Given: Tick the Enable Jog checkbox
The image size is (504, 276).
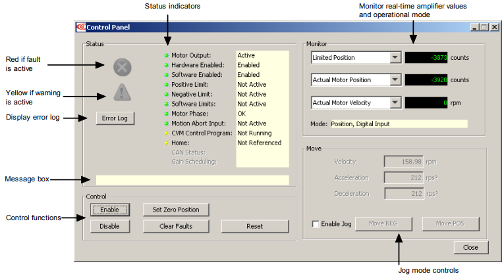Looking at the screenshot, I should click(x=316, y=223).
